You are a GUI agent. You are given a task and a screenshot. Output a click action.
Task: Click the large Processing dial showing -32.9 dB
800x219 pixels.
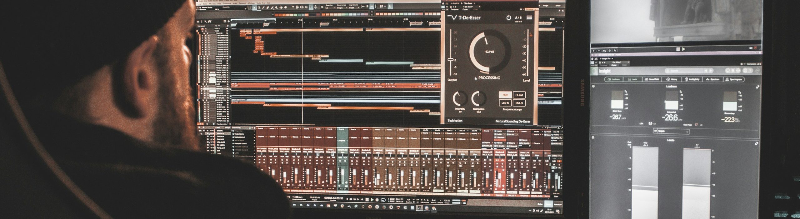pyautogui.click(x=489, y=52)
